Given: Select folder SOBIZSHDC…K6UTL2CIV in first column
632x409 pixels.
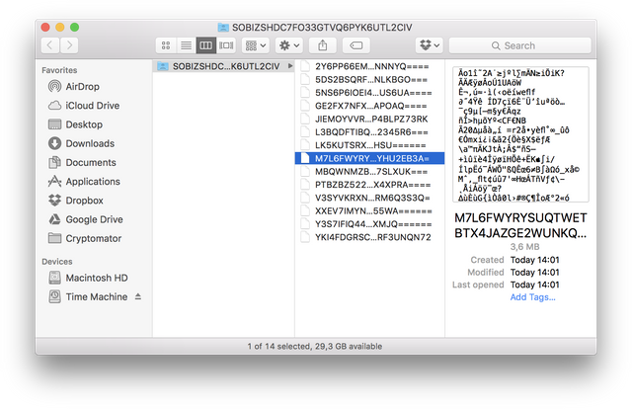Looking at the screenshot, I should [x=224, y=66].
